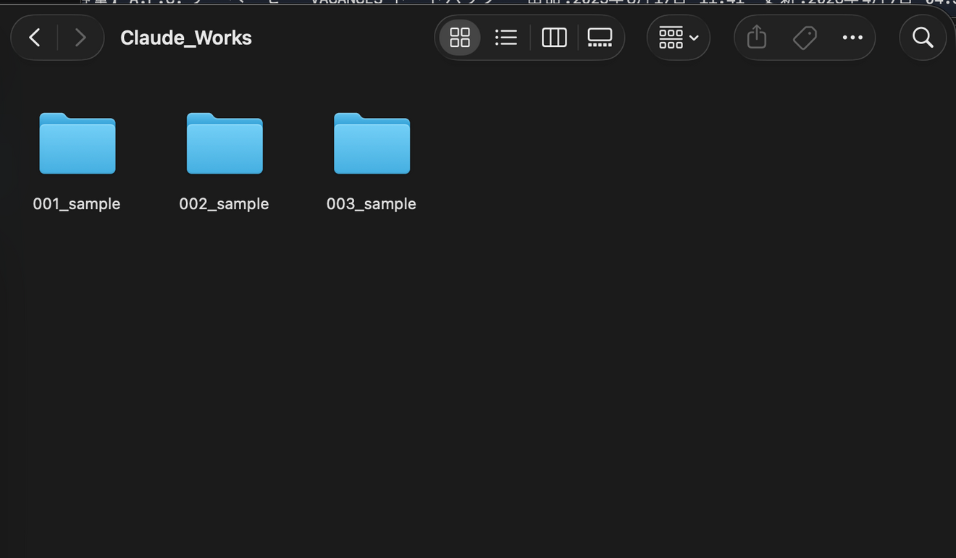Switch to gallery view mode
The width and height of the screenshot is (956, 558).
pos(600,37)
